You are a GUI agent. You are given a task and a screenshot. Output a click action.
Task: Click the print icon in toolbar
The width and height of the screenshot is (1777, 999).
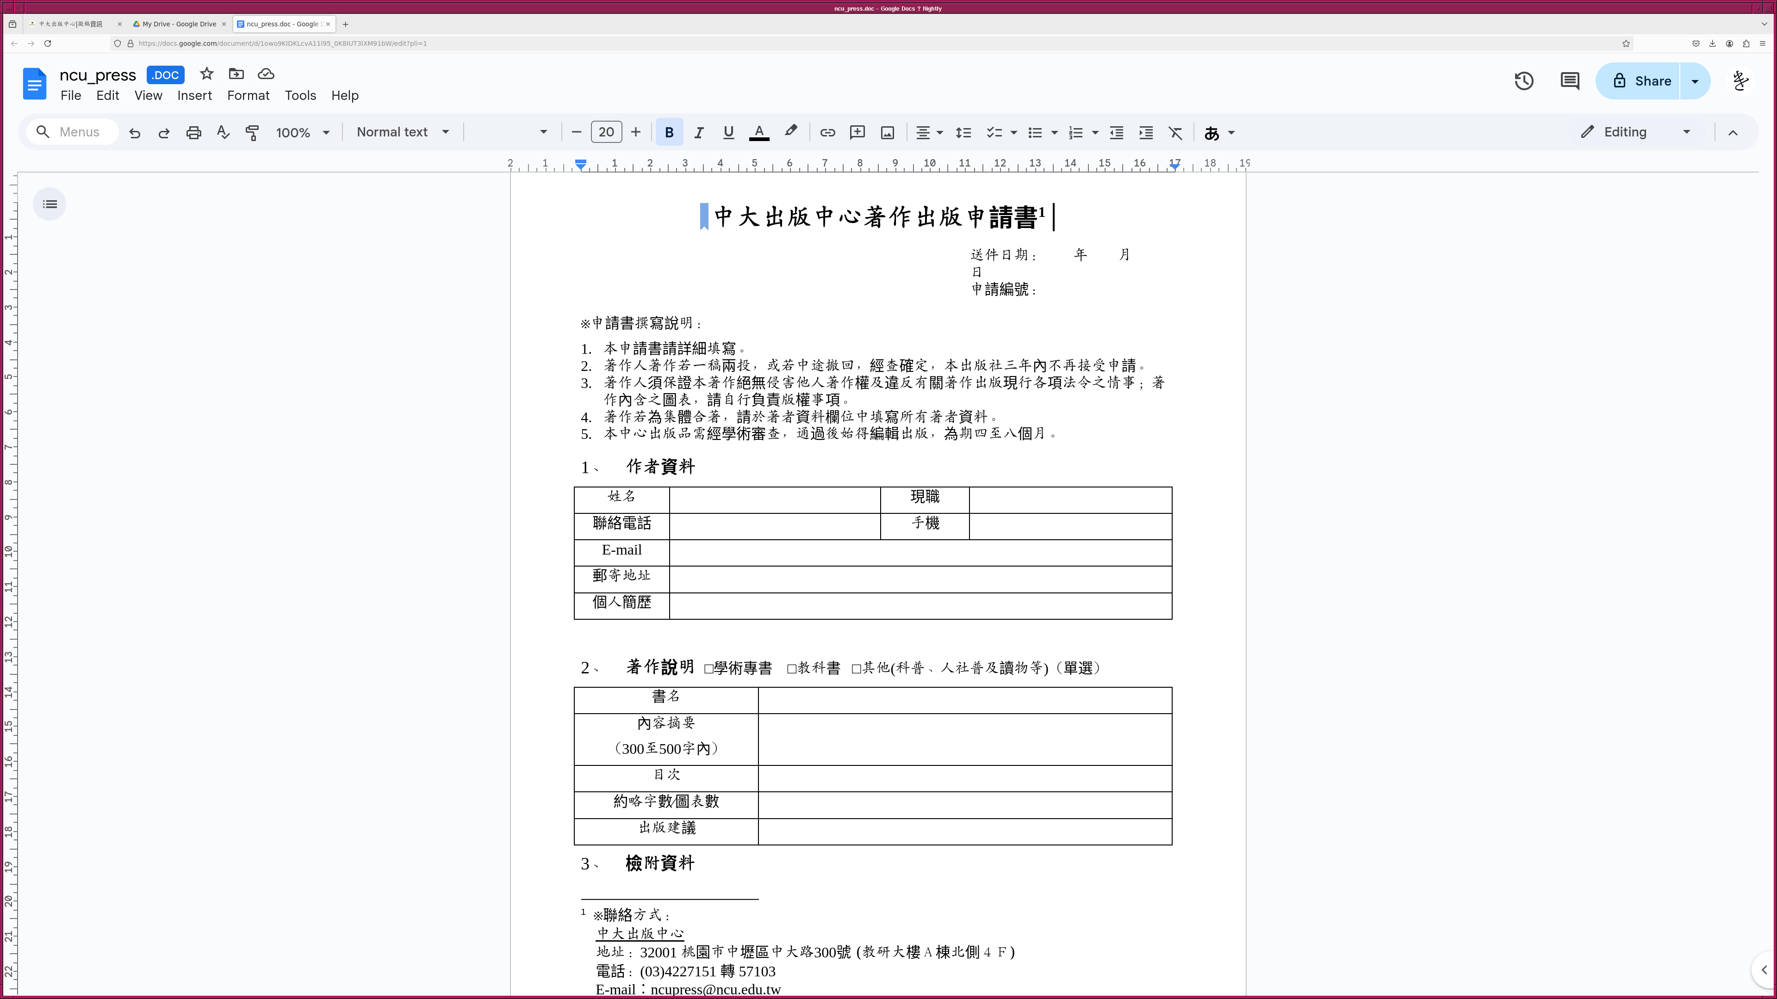[x=194, y=132]
